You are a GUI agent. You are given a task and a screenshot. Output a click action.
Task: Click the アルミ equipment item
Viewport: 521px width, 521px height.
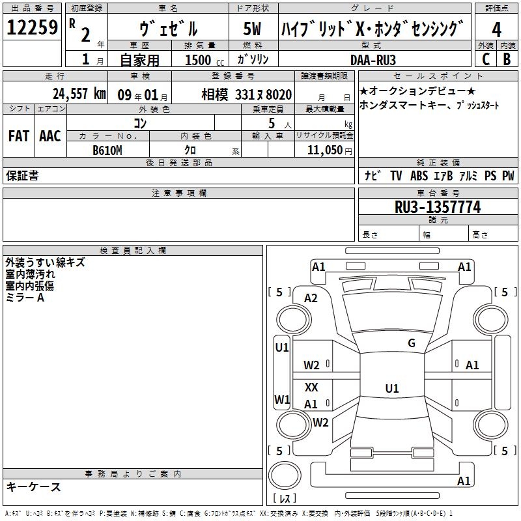(x=468, y=175)
